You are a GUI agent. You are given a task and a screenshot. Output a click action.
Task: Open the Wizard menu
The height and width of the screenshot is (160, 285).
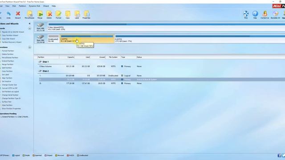pos(46,6)
